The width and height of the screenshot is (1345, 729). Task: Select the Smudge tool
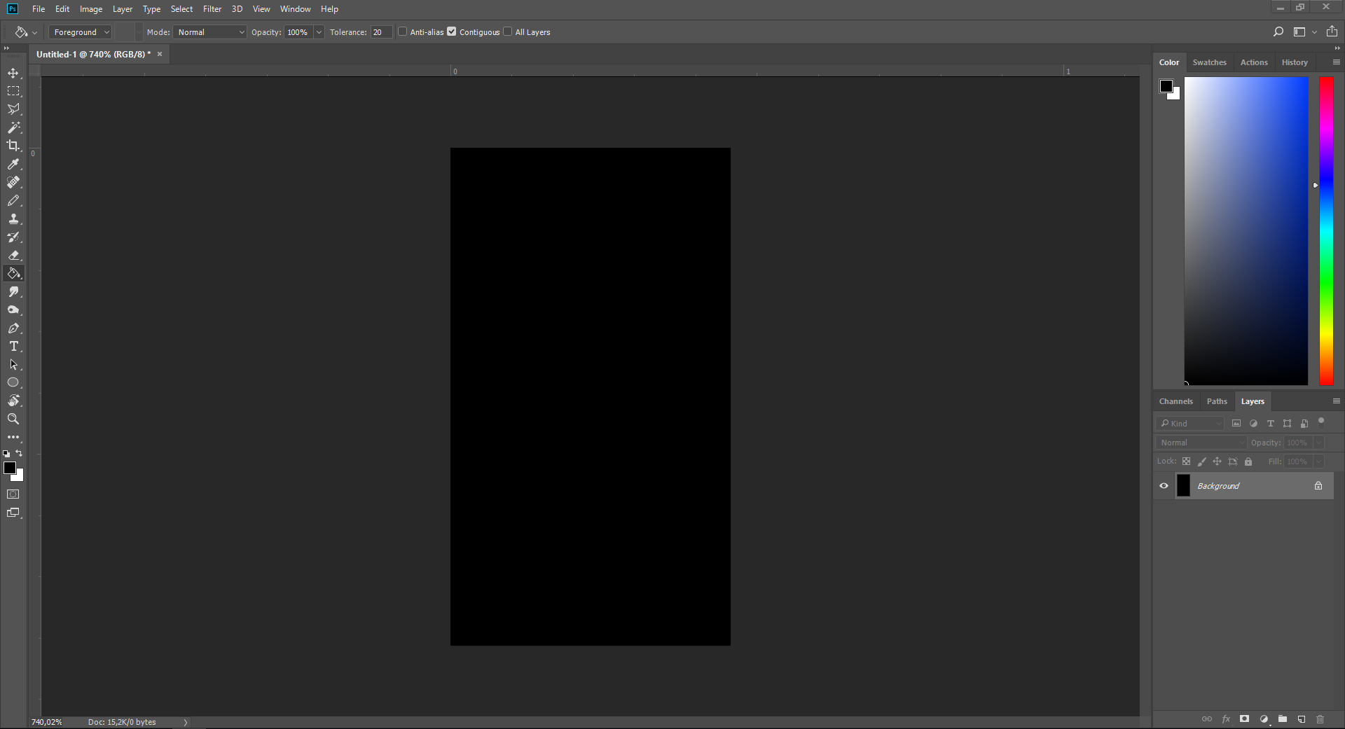pos(13,291)
